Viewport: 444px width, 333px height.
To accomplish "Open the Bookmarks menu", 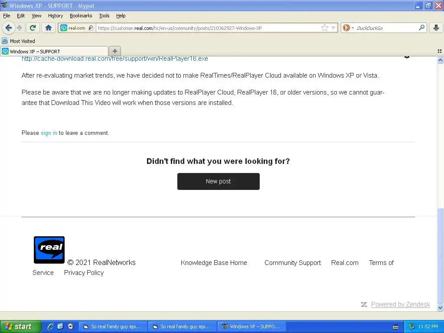I will tap(81, 16).
